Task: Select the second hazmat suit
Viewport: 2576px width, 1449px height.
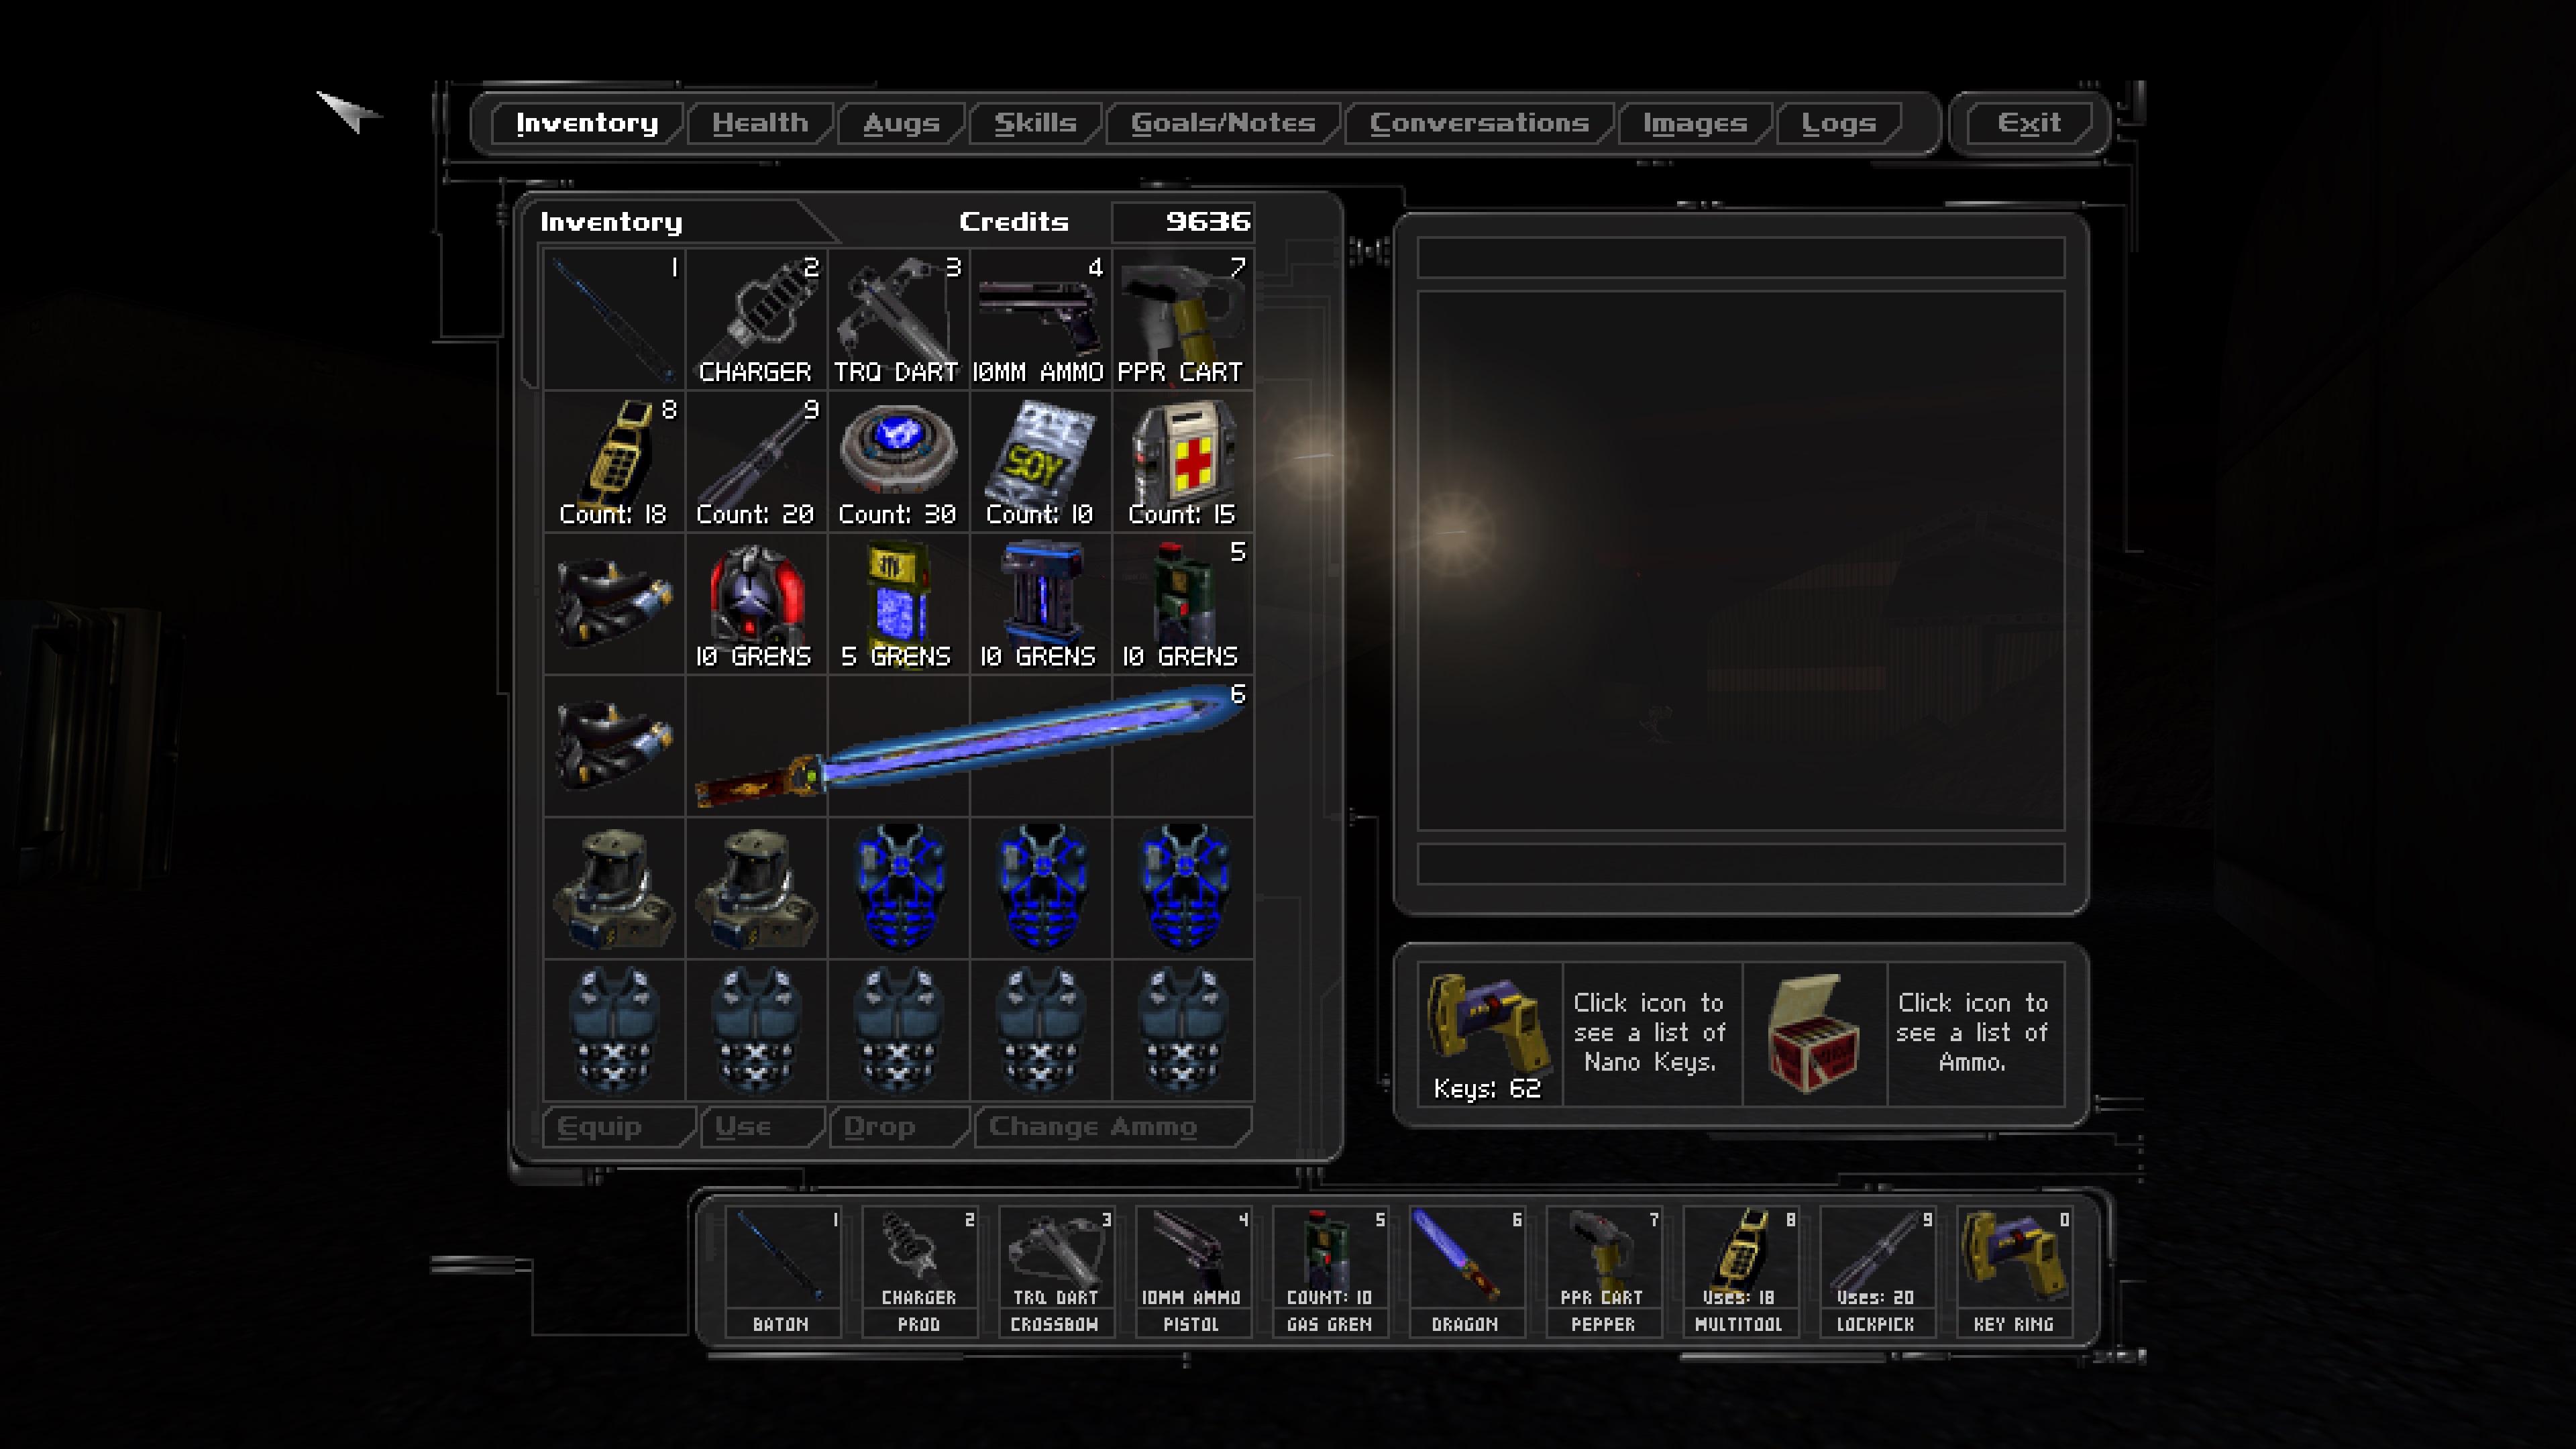Action: (x=756, y=887)
